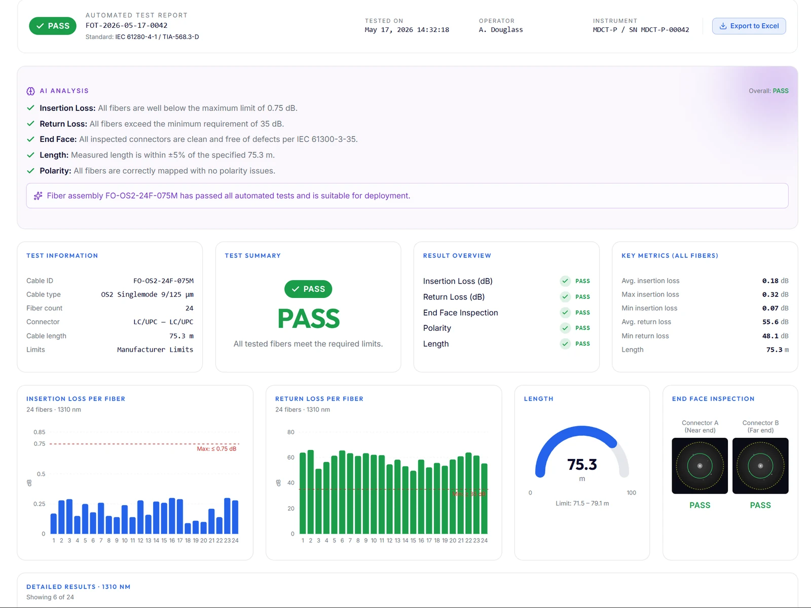The height and width of the screenshot is (608, 811).
Task: Click the checkmark beside Insertion Loss analysis
Action: tap(30, 108)
